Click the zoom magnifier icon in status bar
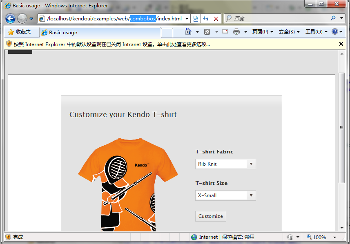The height and width of the screenshot is (244, 350). (309, 237)
